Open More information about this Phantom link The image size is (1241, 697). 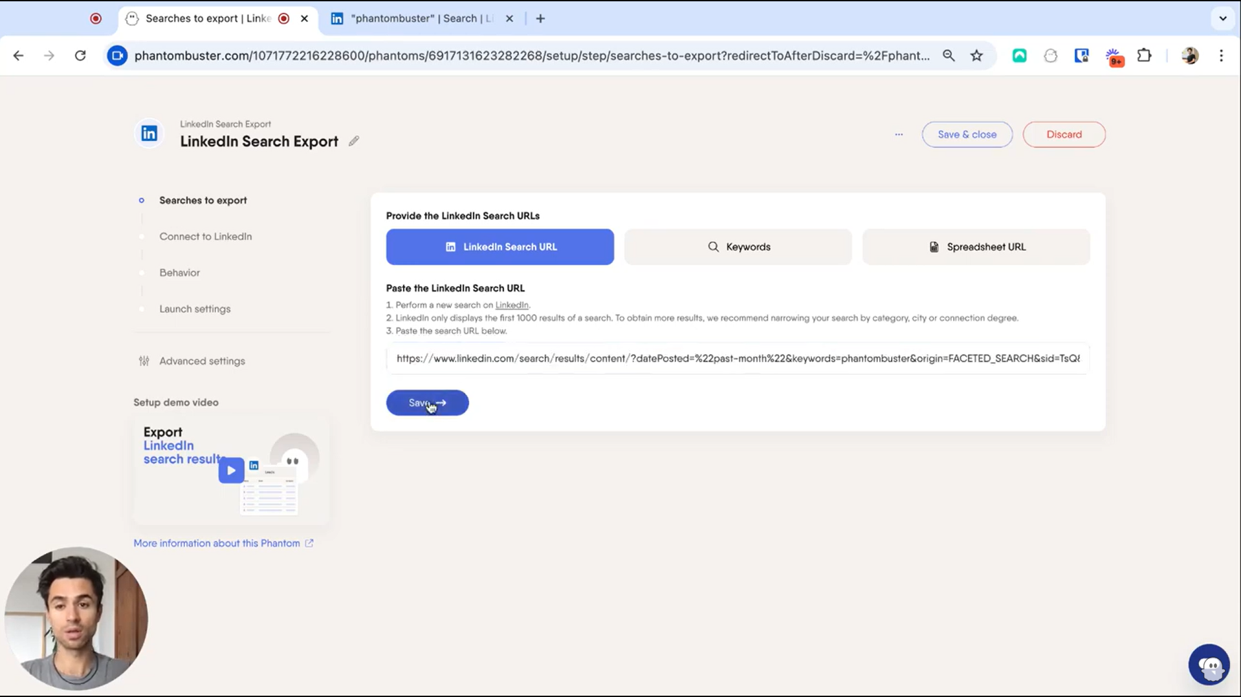(216, 543)
